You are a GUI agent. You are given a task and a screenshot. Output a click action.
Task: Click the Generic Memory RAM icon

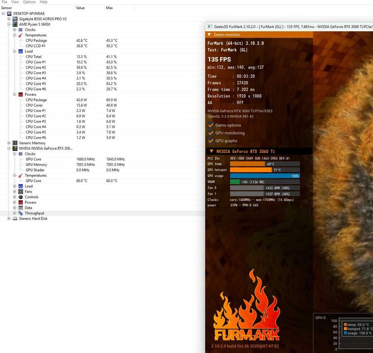click(15, 143)
